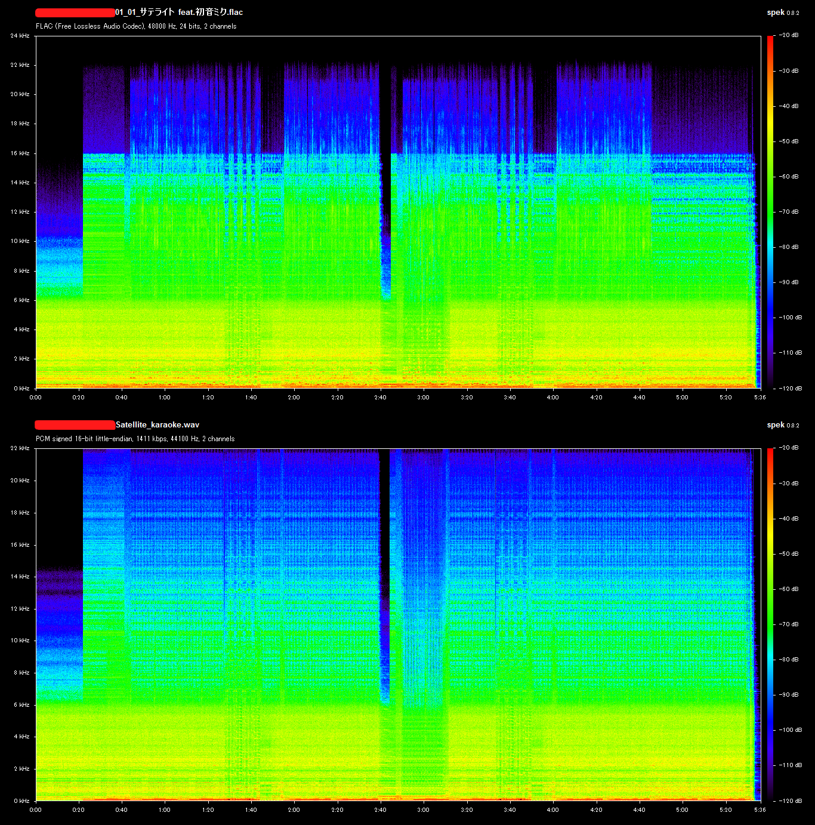The image size is (815, 825).
Task: Click the top file title ending in .flac
Action: pos(179,12)
